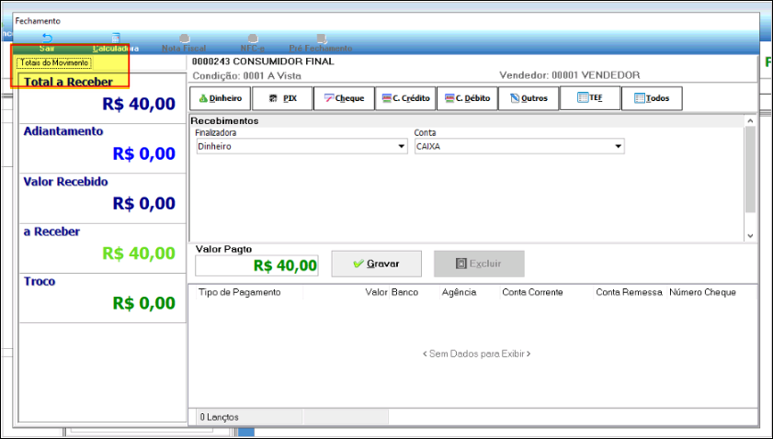Expand the Finalizadora dropdown

(401, 147)
